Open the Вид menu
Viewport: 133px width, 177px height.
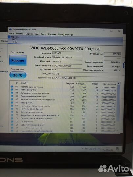pyautogui.click(x=37, y=34)
